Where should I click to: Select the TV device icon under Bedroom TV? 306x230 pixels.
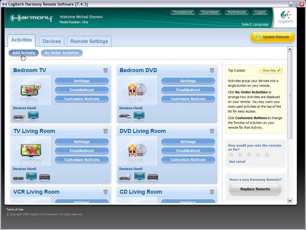click(x=33, y=116)
